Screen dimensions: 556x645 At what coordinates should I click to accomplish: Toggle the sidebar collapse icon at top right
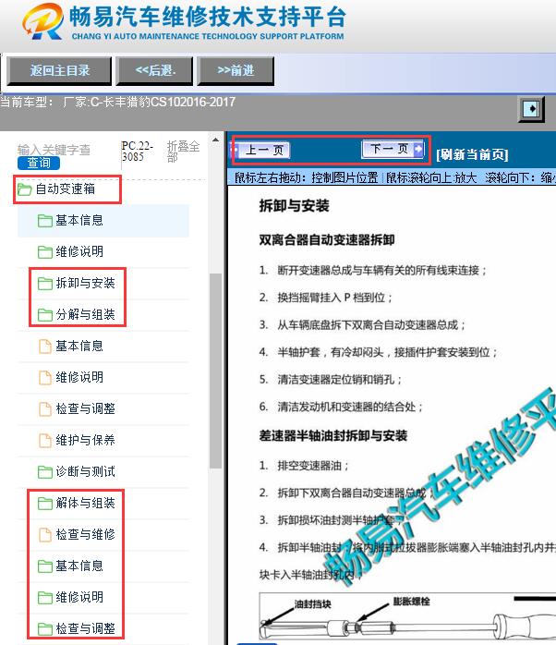531,109
